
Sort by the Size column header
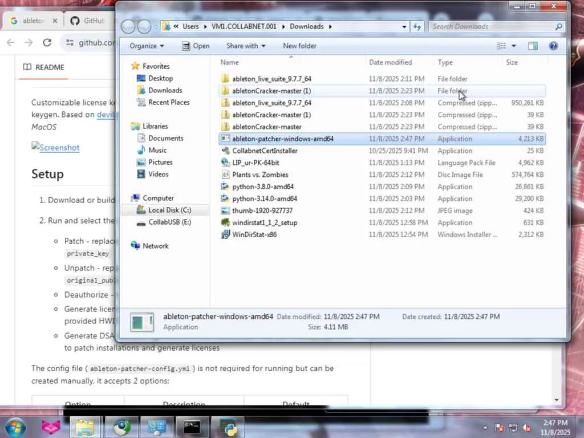coord(512,62)
